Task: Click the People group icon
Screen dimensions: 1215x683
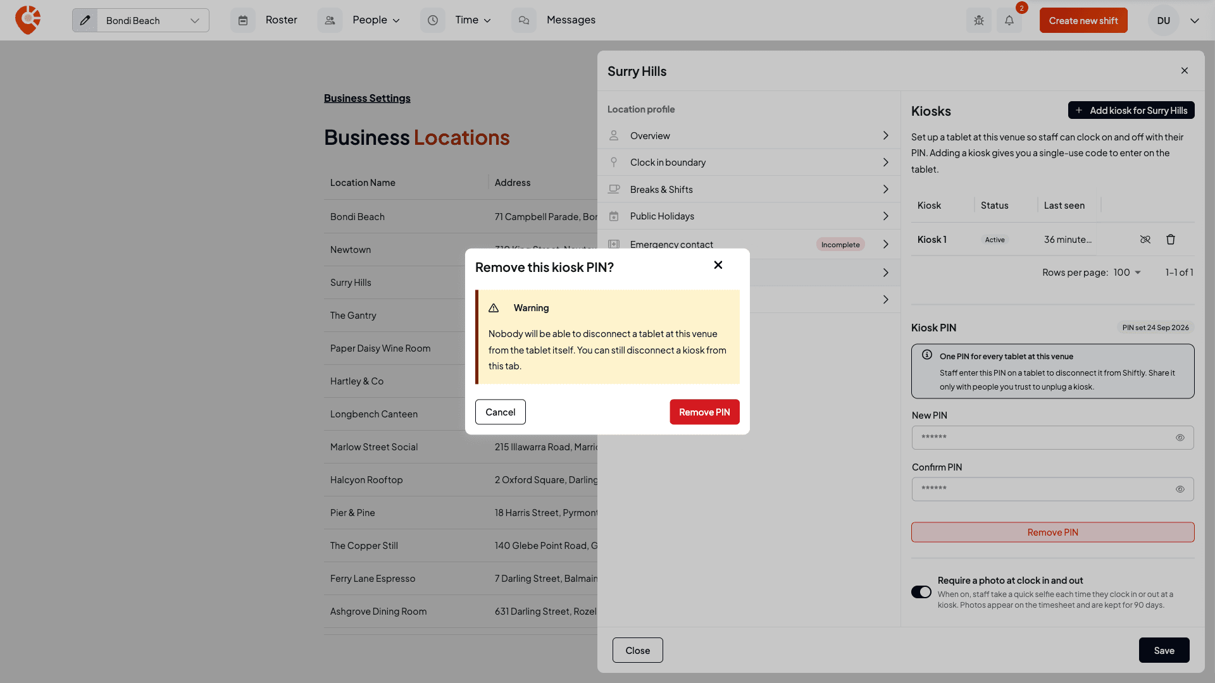Action: [330, 20]
